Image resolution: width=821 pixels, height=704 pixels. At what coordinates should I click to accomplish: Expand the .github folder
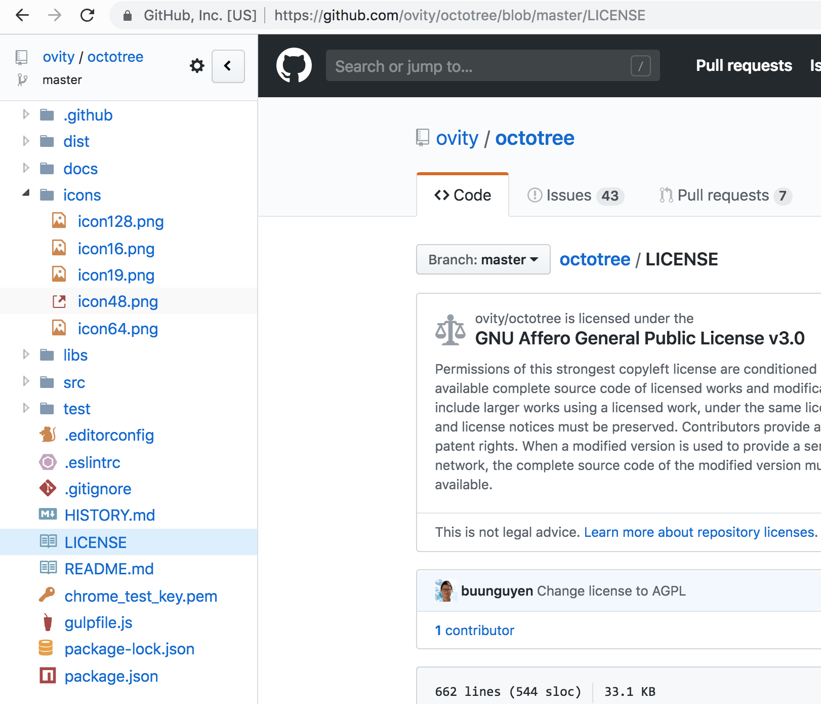click(26, 115)
